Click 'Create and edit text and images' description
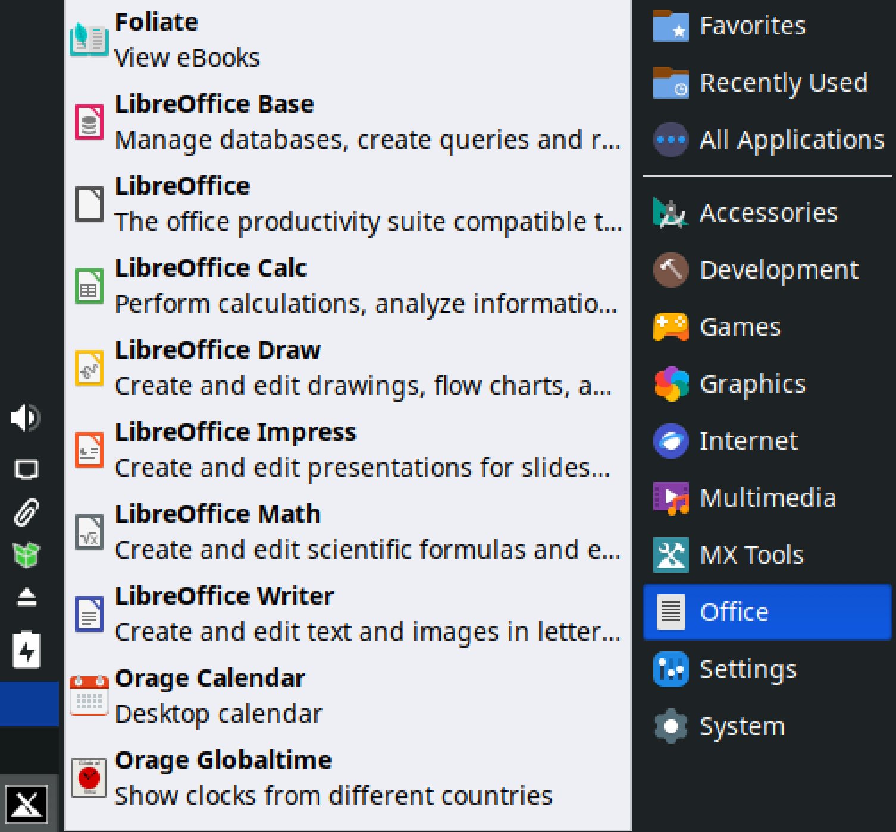This screenshot has height=832, width=896. [368, 632]
